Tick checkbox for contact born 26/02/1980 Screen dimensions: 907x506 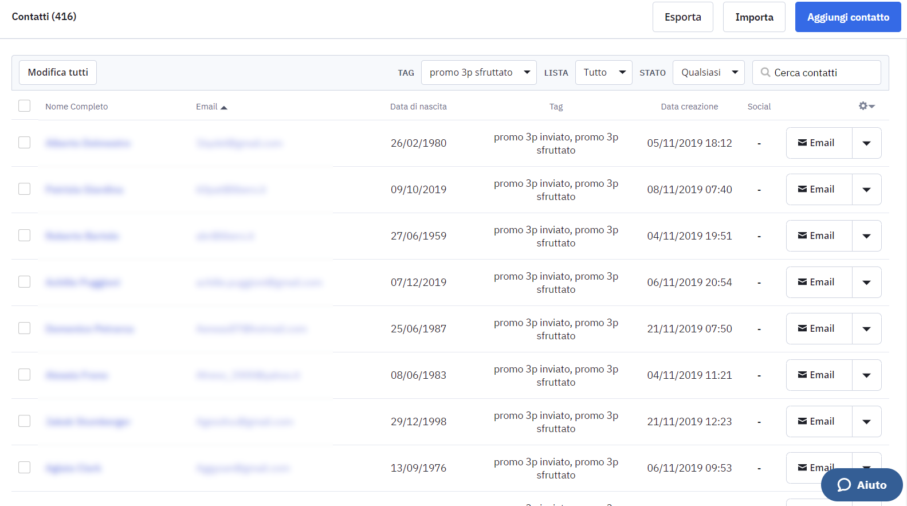click(x=24, y=143)
